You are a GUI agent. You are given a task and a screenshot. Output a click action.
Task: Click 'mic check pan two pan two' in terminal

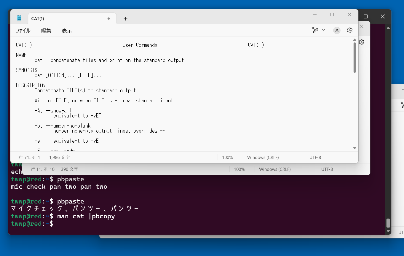[x=59, y=187]
